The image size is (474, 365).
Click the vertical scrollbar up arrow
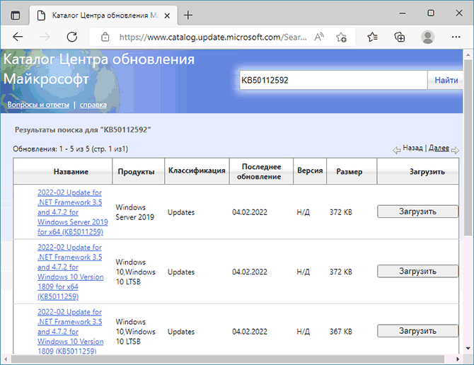click(468, 55)
